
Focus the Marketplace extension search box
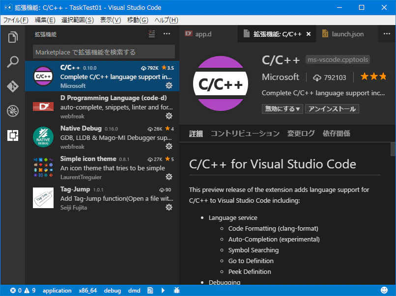(104, 52)
